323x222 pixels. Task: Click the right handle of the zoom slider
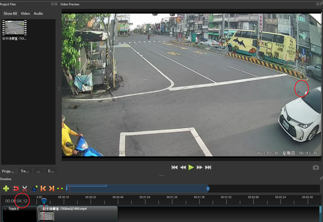tap(208, 188)
